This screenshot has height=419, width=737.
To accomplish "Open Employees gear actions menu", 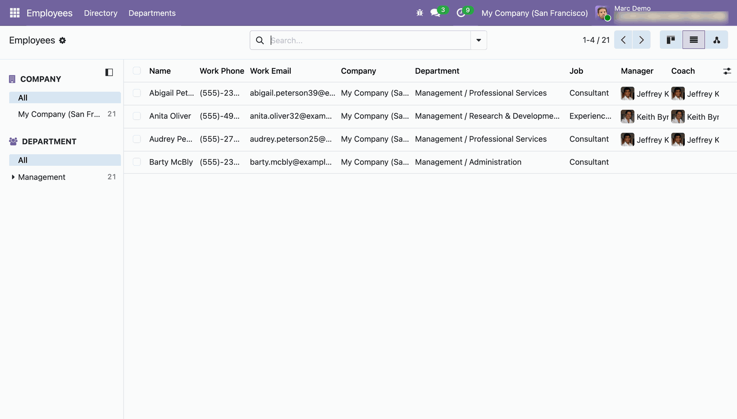I will point(63,40).
